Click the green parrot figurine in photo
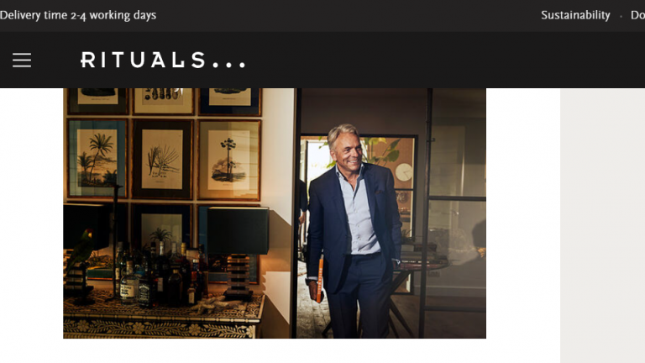Viewport: 645px width, 363px height. [82, 247]
